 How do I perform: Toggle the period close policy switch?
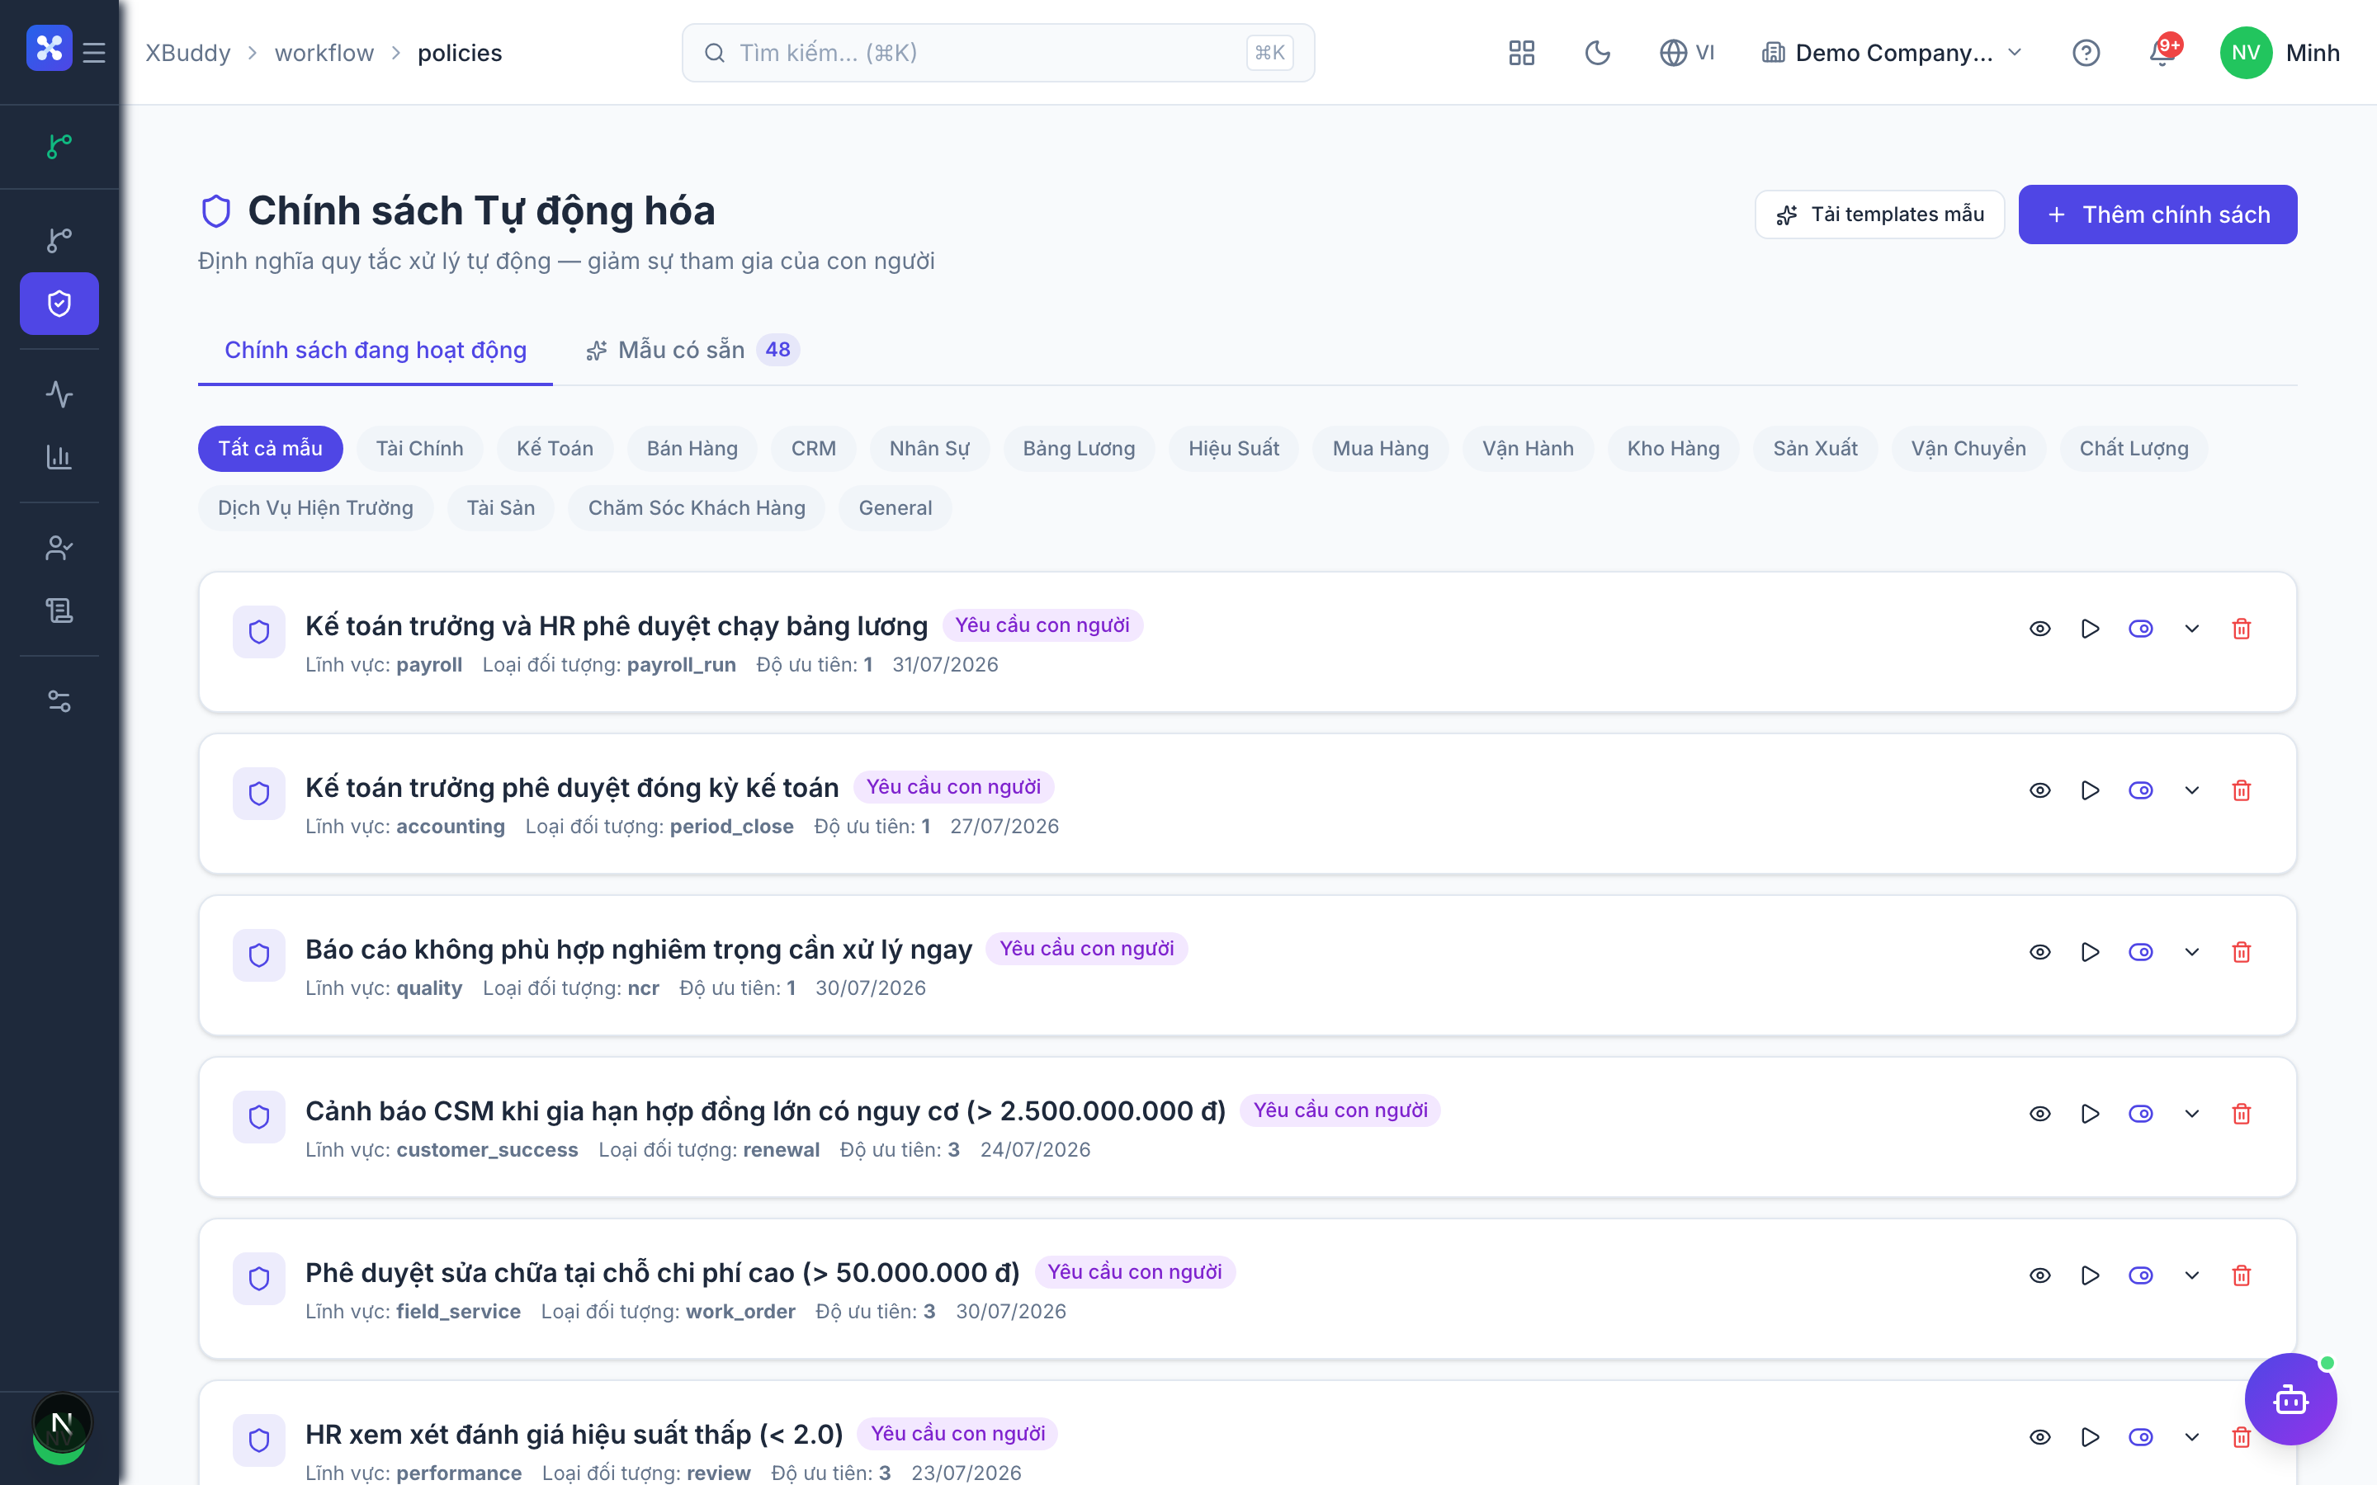click(x=2141, y=790)
